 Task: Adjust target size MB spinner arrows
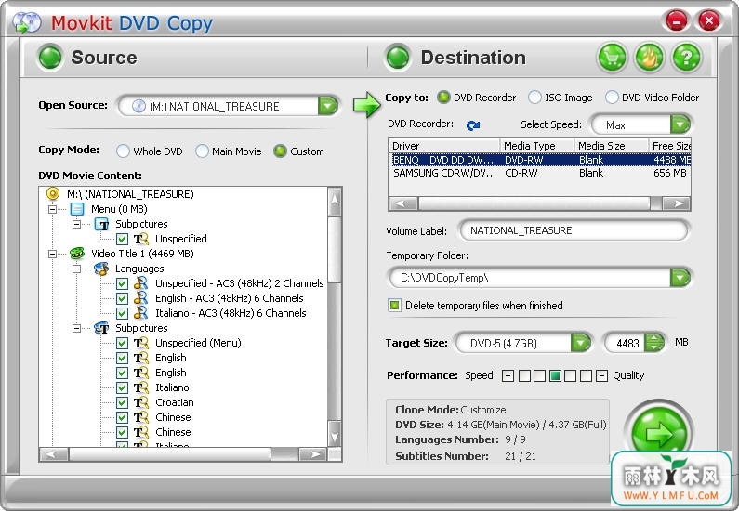[x=653, y=343]
